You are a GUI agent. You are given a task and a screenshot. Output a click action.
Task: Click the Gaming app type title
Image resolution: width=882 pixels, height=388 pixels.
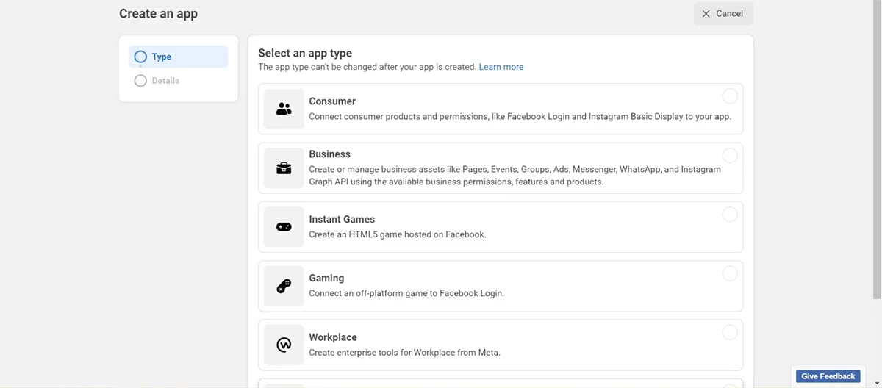point(326,279)
